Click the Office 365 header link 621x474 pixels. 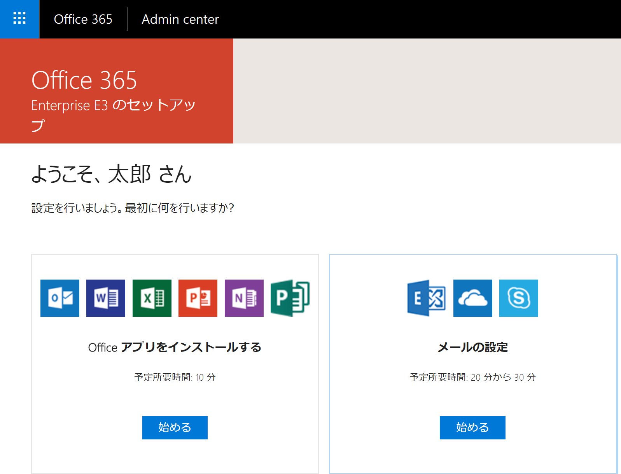83,19
